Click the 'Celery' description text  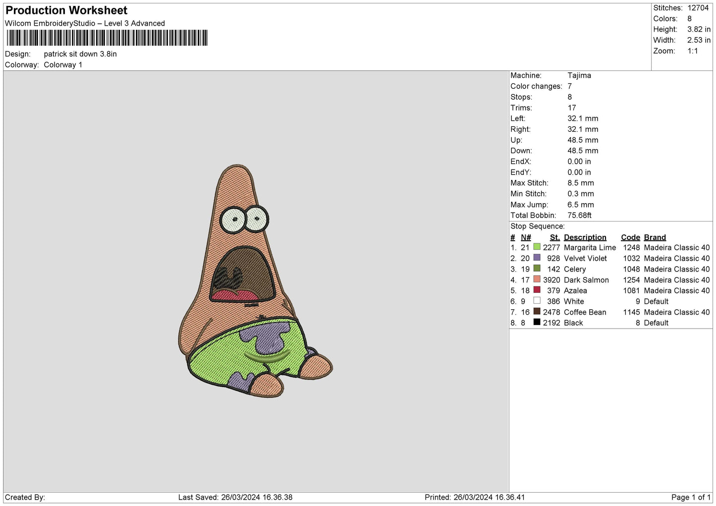pos(575,270)
